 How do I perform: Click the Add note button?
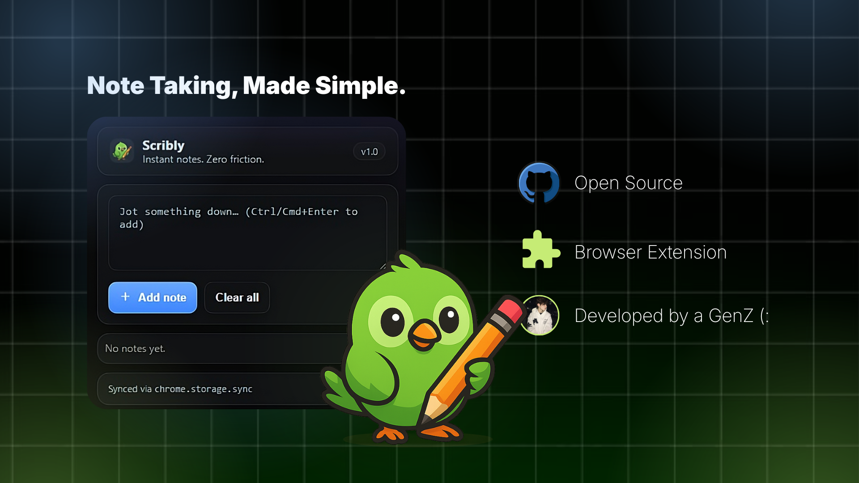coord(153,297)
